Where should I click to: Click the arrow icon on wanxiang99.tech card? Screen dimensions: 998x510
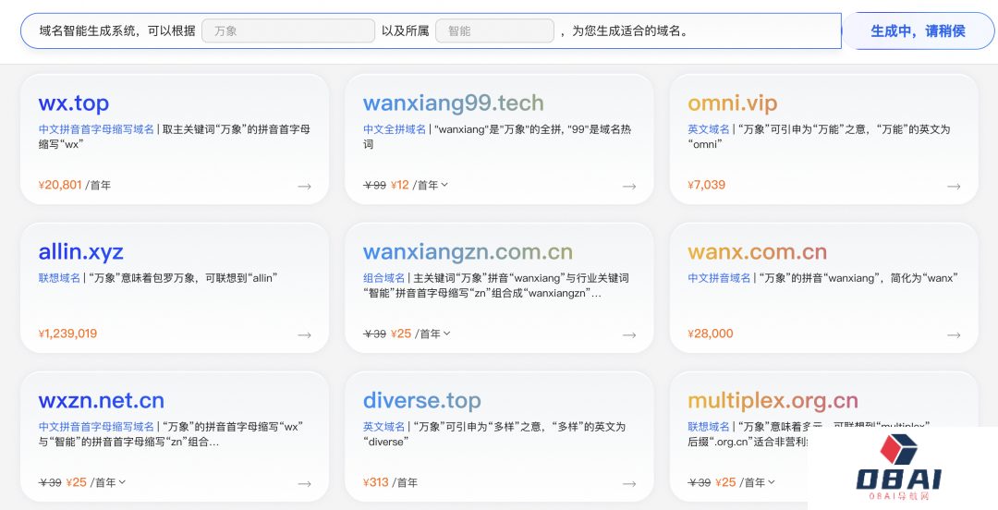(629, 186)
